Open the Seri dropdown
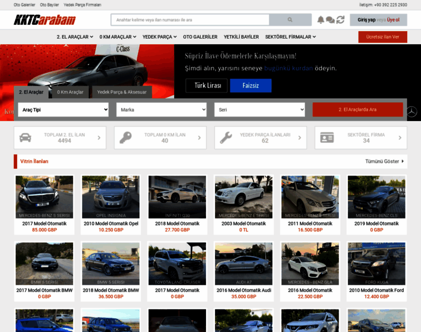 point(259,110)
